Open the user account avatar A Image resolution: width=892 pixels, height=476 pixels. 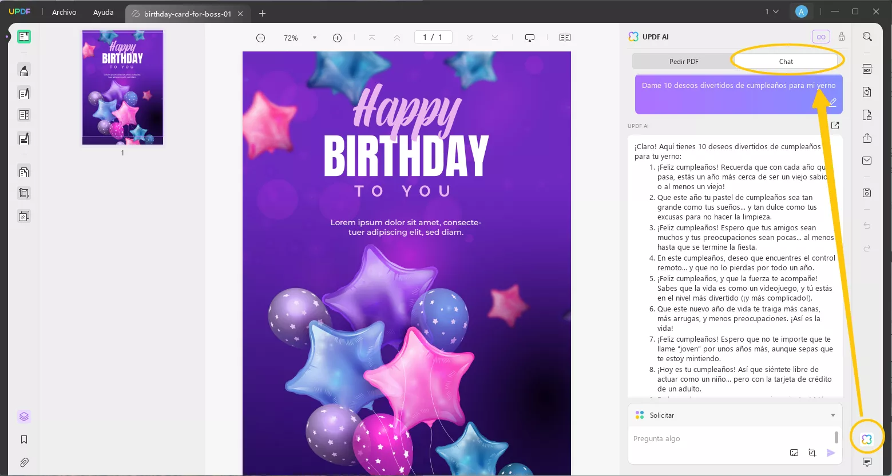[802, 11]
